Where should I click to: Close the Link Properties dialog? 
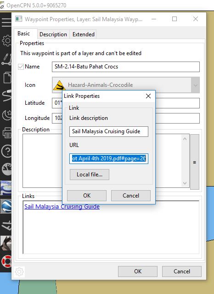click(148, 96)
